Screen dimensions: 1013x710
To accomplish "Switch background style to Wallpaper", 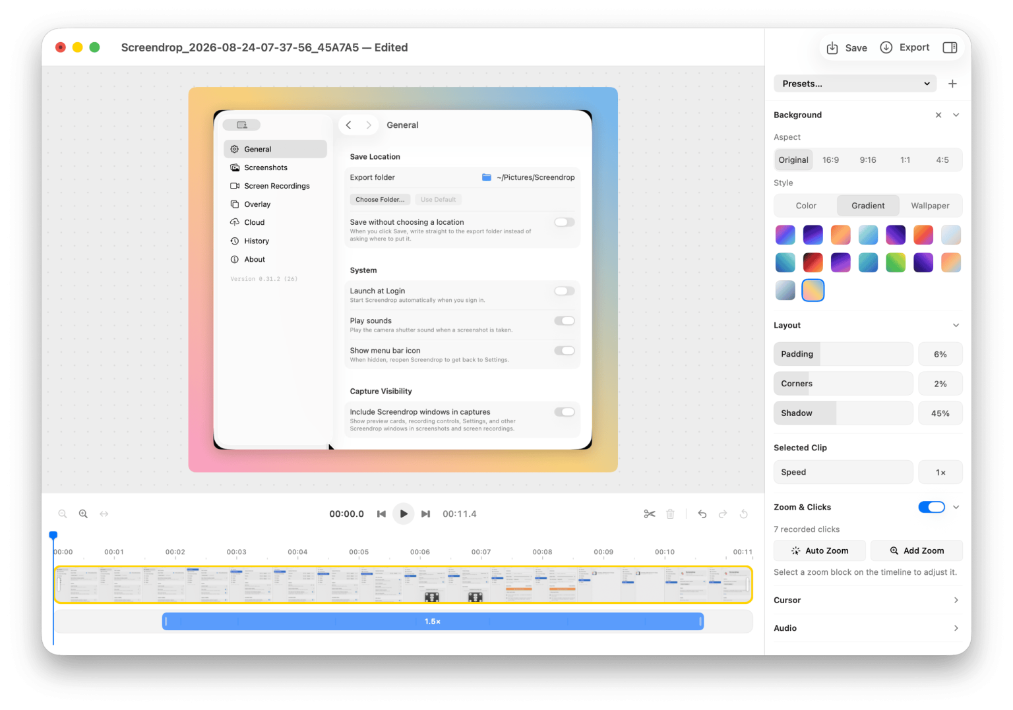I will click(931, 206).
